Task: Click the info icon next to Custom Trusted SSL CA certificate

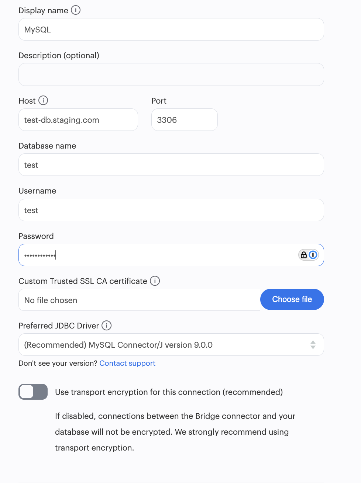Action: coord(155,281)
